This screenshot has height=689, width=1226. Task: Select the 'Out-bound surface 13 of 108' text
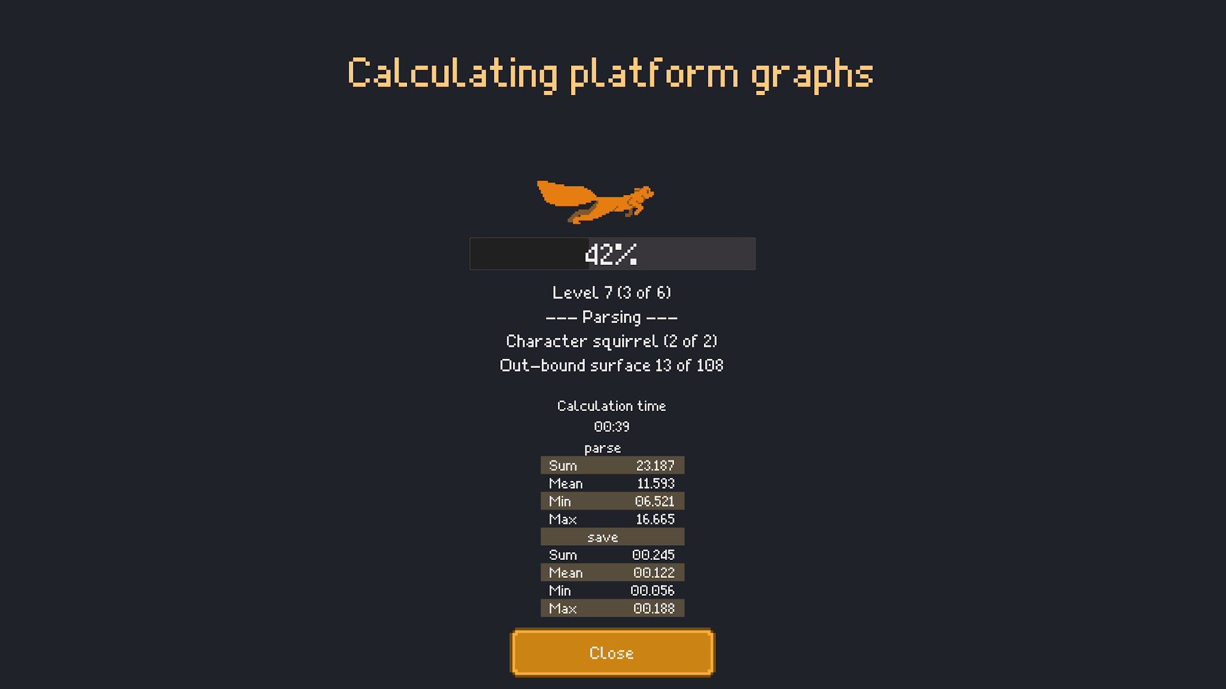[612, 365]
